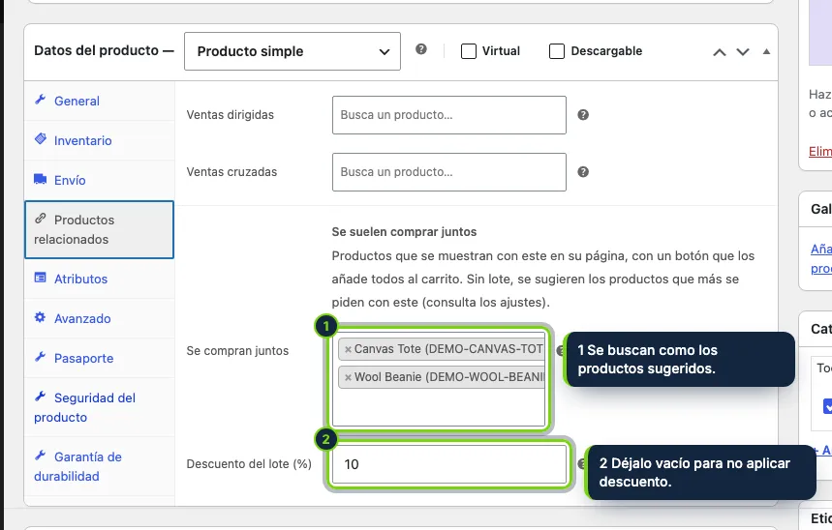Click the truck icon beside Envío
This screenshot has height=530, width=832.
[41, 179]
